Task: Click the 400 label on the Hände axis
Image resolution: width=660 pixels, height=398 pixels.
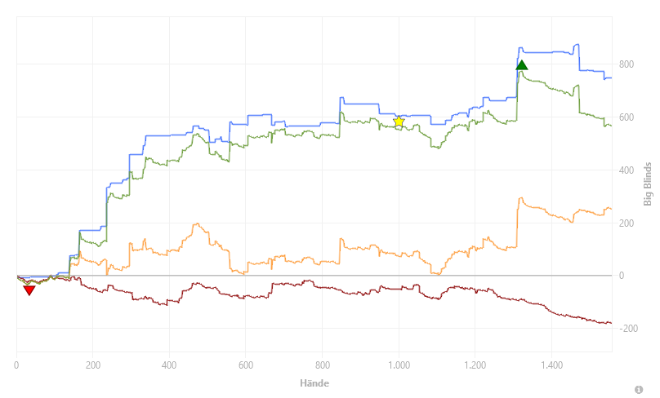Action: (169, 365)
